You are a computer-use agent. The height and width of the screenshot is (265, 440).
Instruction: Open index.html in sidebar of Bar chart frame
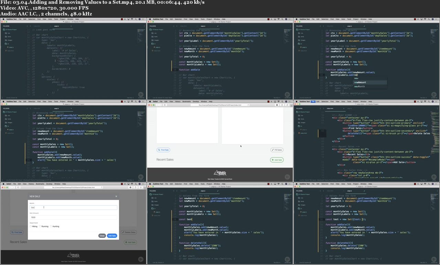click(10, 50)
